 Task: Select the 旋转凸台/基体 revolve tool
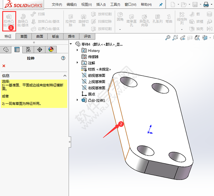pyautogui.click(x=24, y=19)
